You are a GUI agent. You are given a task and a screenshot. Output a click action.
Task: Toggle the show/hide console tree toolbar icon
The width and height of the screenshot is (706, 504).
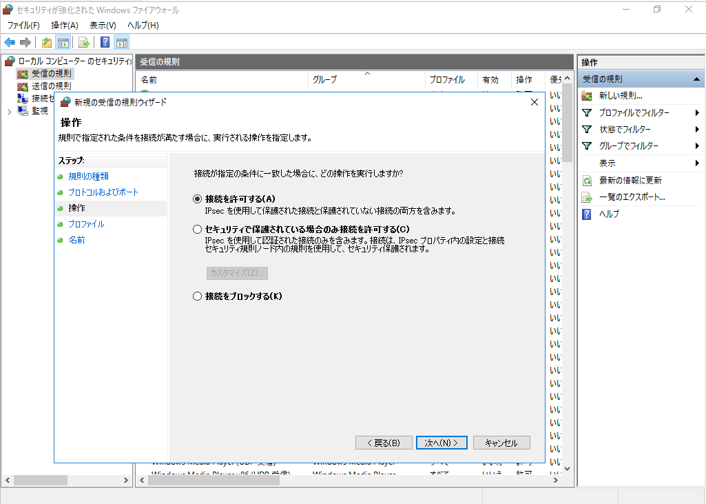pos(62,42)
